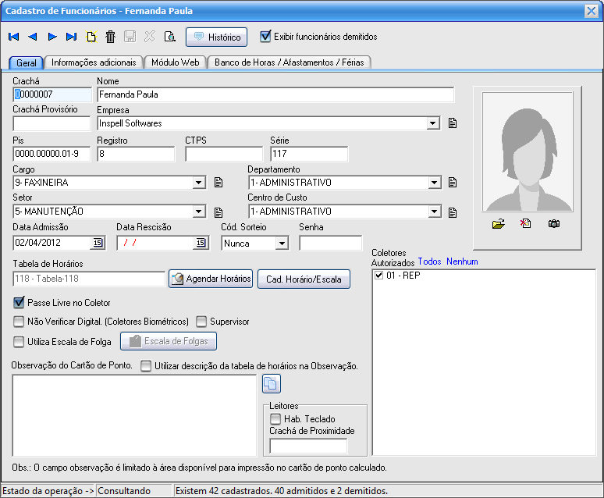604x498 pixels.
Task: Create a new employee record
Action: (91, 37)
